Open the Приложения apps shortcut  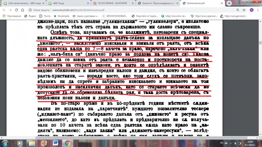(12, 16)
